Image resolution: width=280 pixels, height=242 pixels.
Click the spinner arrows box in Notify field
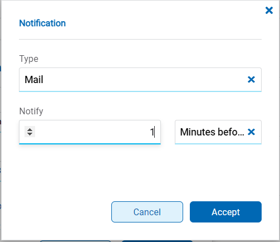point(30,132)
